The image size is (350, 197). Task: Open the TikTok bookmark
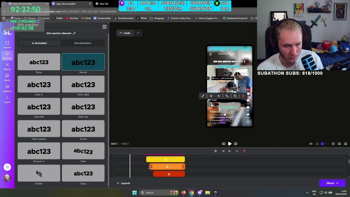click(x=142, y=18)
